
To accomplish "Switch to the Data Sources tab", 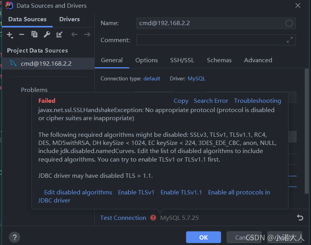I will pyautogui.click(x=27, y=19).
